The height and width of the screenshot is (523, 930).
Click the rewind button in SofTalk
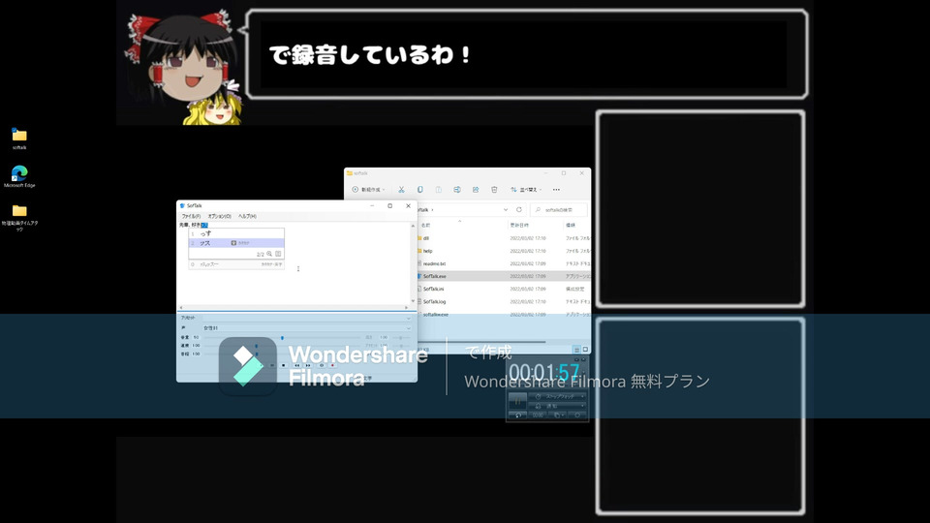[297, 365]
